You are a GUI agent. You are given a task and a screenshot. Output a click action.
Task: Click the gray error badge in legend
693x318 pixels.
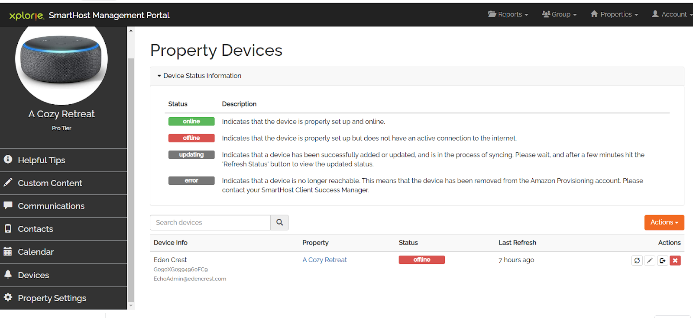(x=191, y=180)
